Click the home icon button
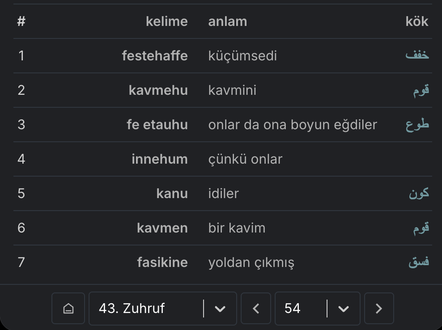Viewport: 442px width, 330px height. coord(68,308)
